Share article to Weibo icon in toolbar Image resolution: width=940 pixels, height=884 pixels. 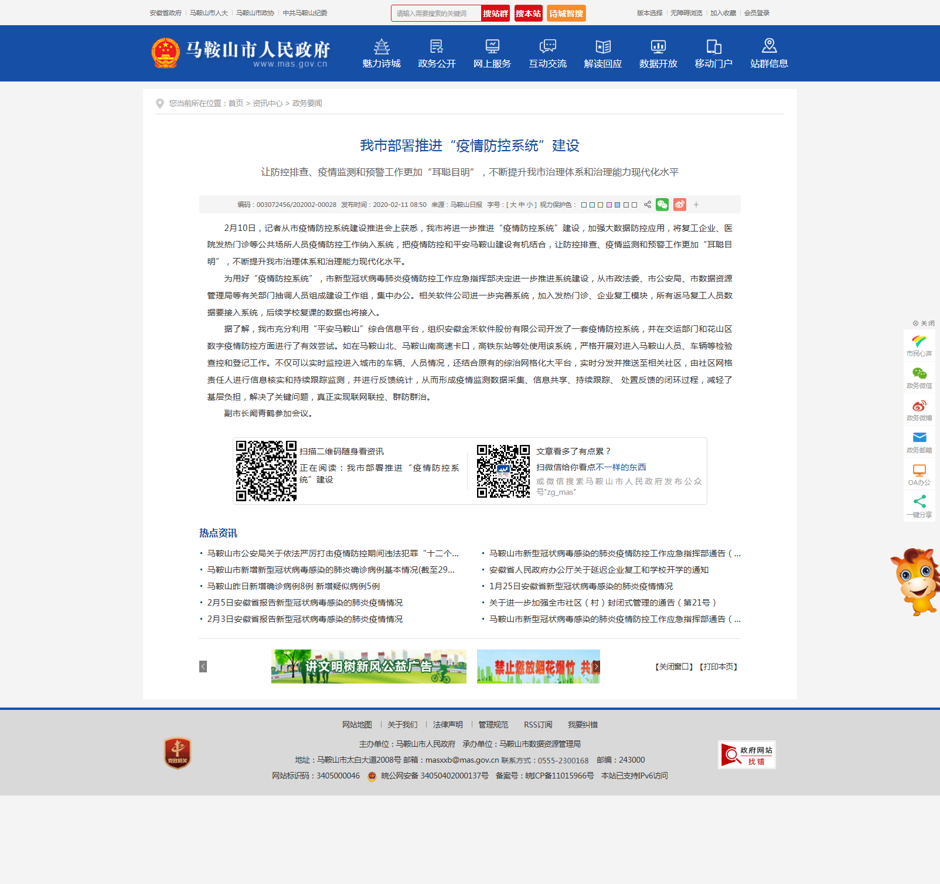point(680,205)
